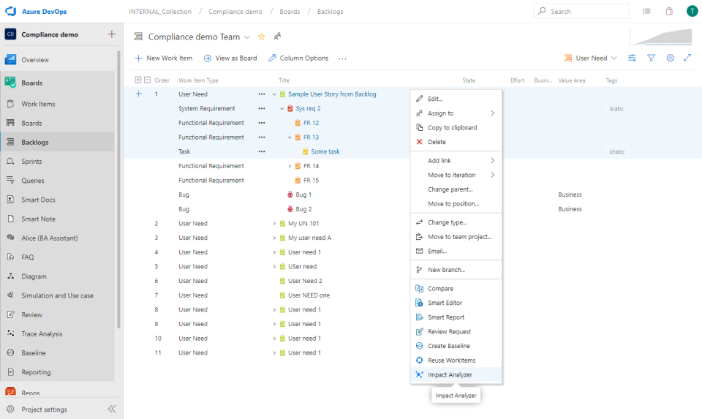This screenshot has width=702, height=419.
Task: Collapse the sidebar with double chevron
Action: click(x=112, y=409)
